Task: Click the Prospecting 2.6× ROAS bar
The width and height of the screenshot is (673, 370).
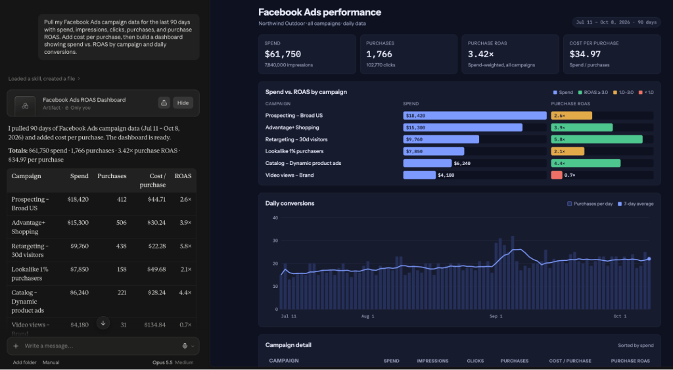Action: (571, 116)
